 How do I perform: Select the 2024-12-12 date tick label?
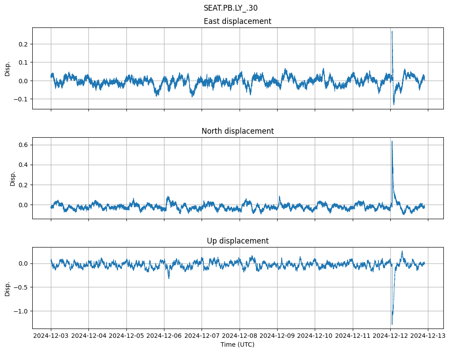pyautogui.click(x=390, y=336)
